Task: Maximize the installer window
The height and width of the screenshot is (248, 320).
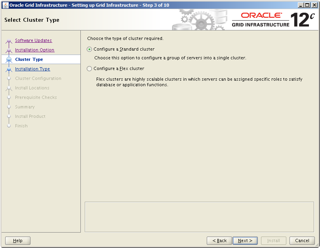Action: pos(307,5)
